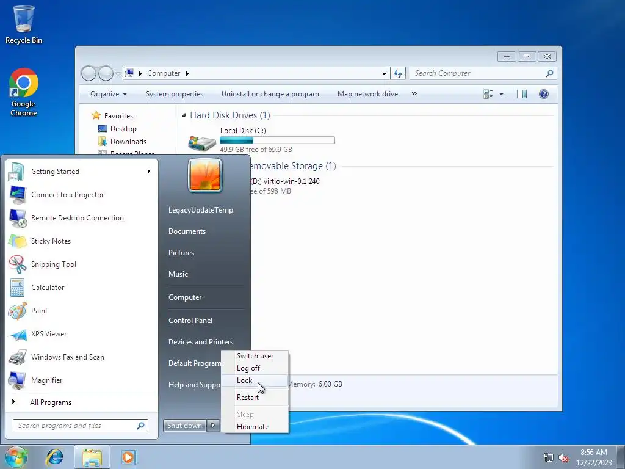This screenshot has width=625, height=469.
Task: Click the refresh button beside address bar
Action: [398, 73]
